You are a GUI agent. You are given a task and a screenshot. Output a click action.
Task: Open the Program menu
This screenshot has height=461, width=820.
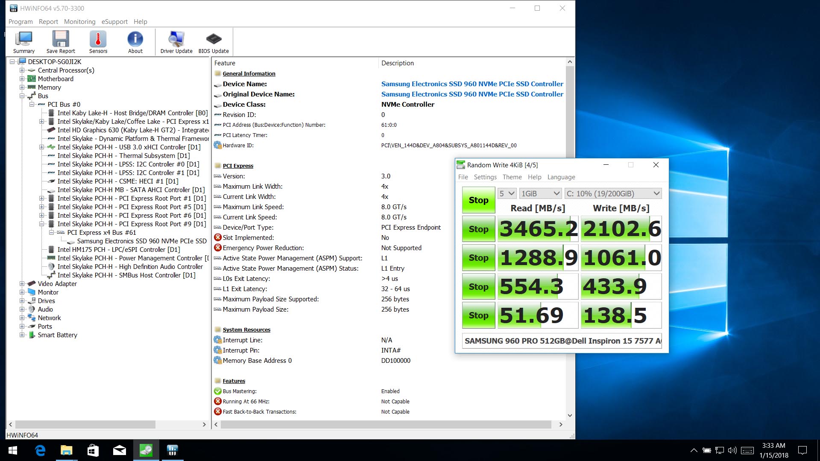click(x=20, y=22)
